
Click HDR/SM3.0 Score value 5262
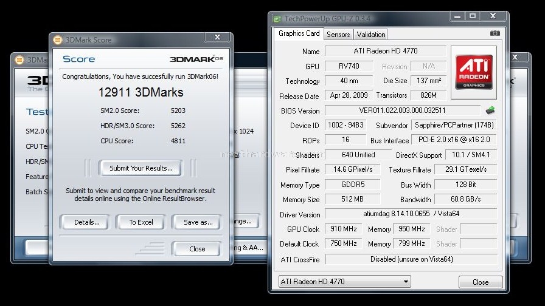(x=178, y=126)
